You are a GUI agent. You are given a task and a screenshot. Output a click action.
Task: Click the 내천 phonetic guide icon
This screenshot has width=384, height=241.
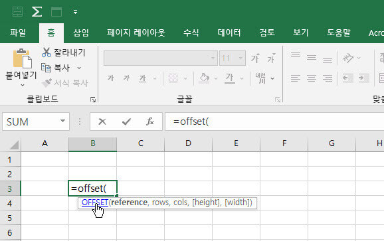pos(260,78)
